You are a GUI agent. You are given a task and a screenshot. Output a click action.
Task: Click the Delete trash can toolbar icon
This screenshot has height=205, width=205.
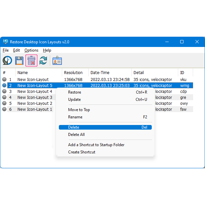click(x=31, y=61)
